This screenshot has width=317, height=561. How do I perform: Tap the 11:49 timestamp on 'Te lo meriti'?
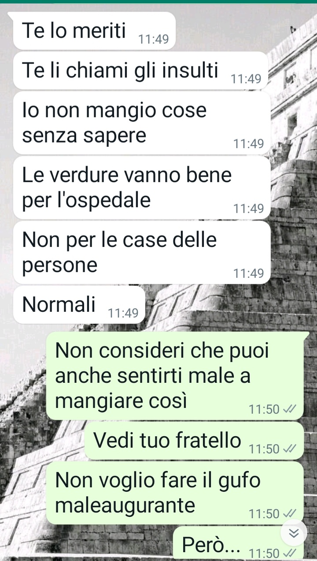(154, 39)
